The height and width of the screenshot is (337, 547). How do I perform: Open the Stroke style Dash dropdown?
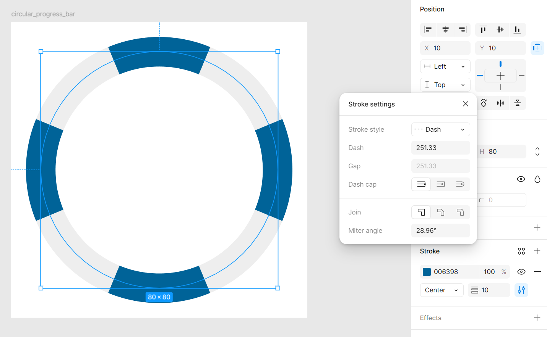coord(440,129)
